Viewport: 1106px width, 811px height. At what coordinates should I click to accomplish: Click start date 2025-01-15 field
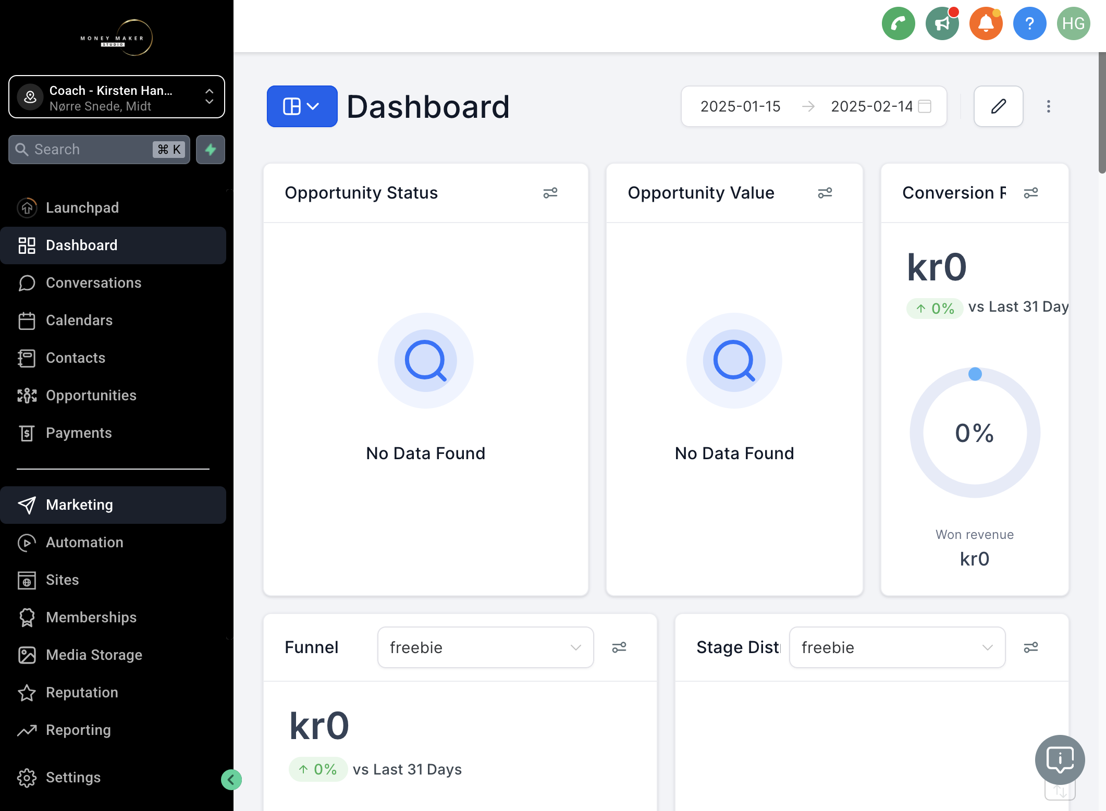[x=740, y=106]
